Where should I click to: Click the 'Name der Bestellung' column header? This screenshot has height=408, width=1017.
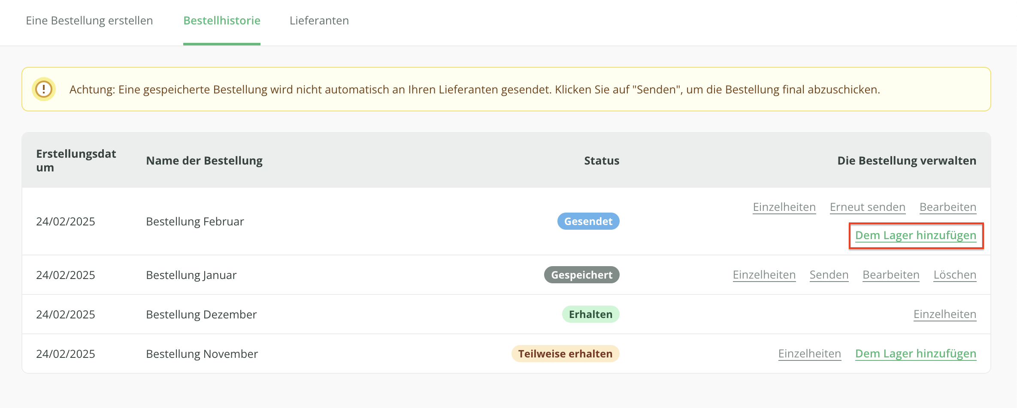click(204, 161)
